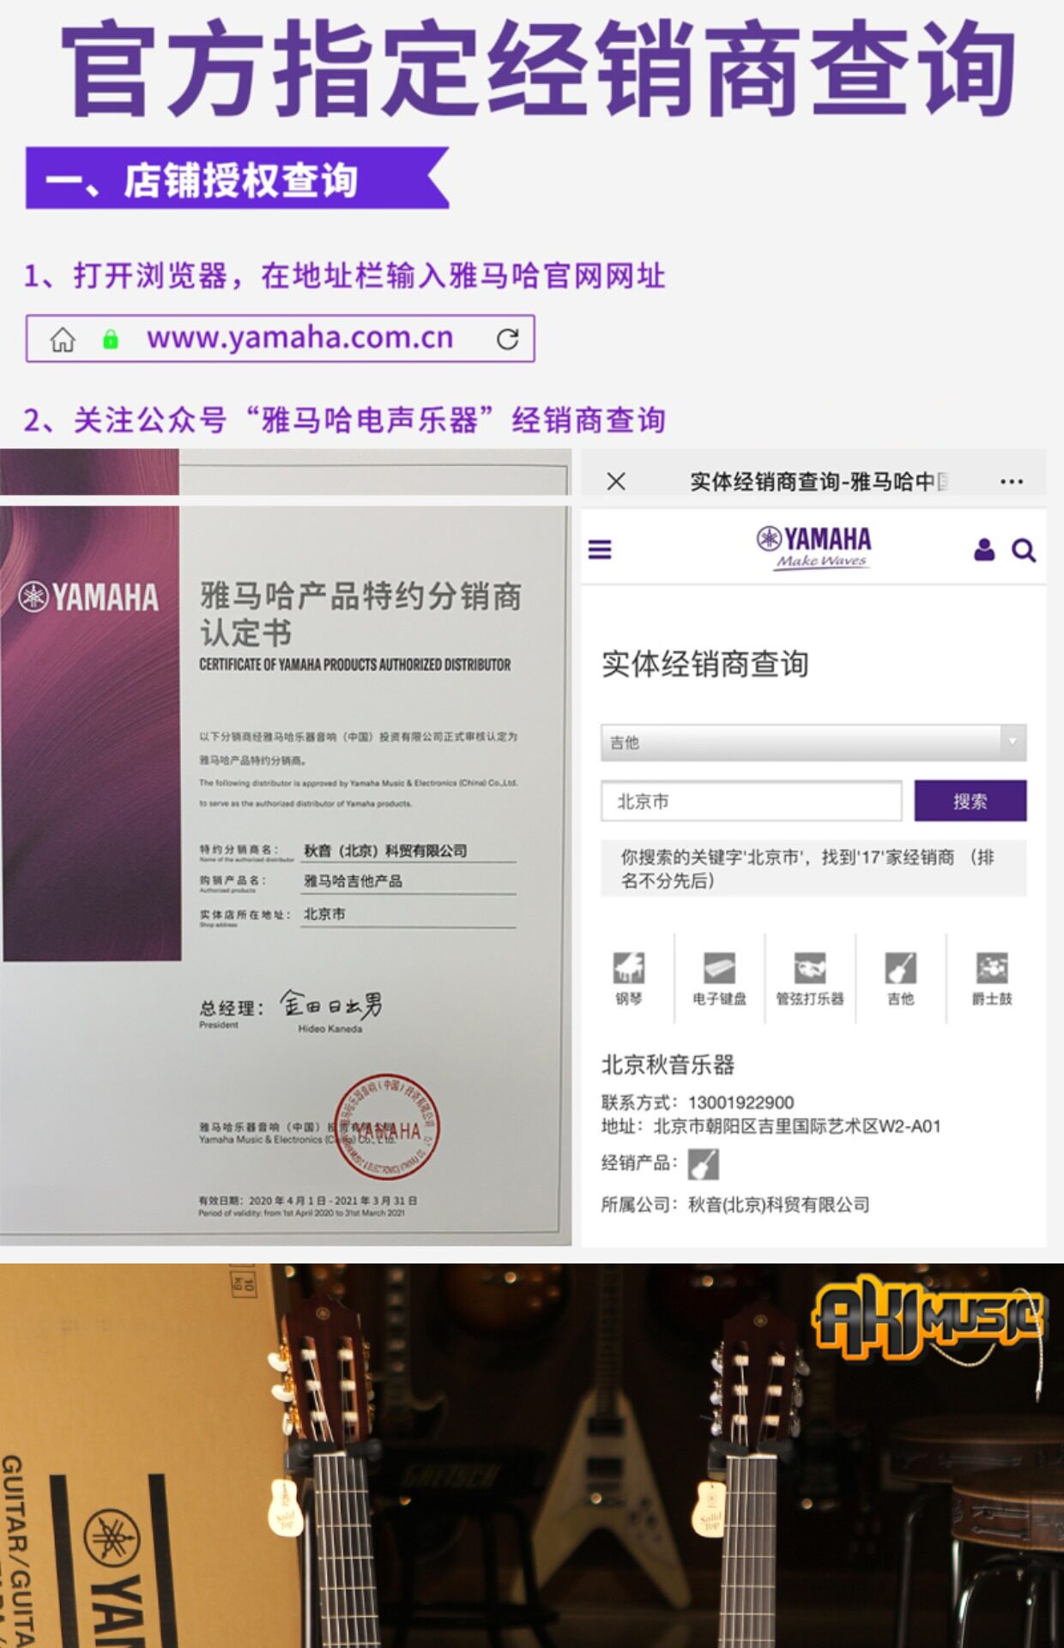The image size is (1064, 1648).
Task: Close the dealer query page with X
Action: 616,482
